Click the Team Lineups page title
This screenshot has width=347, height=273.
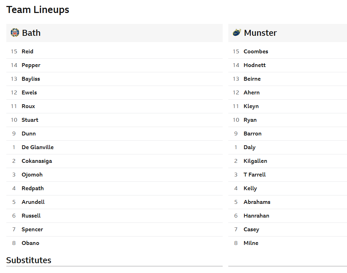tap(38, 10)
